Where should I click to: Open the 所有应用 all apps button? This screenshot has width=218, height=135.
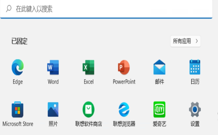(185, 41)
